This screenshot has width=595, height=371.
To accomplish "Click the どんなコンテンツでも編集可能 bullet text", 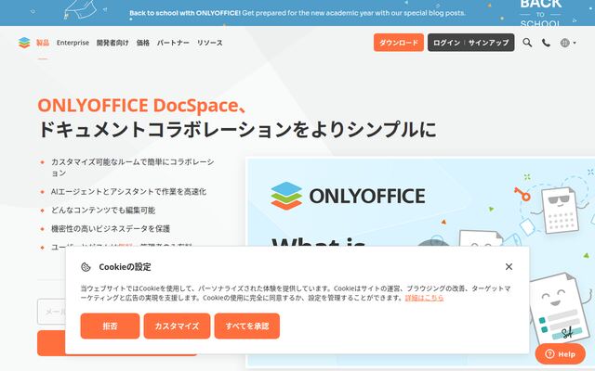I will pyautogui.click(x=103, y=211).
